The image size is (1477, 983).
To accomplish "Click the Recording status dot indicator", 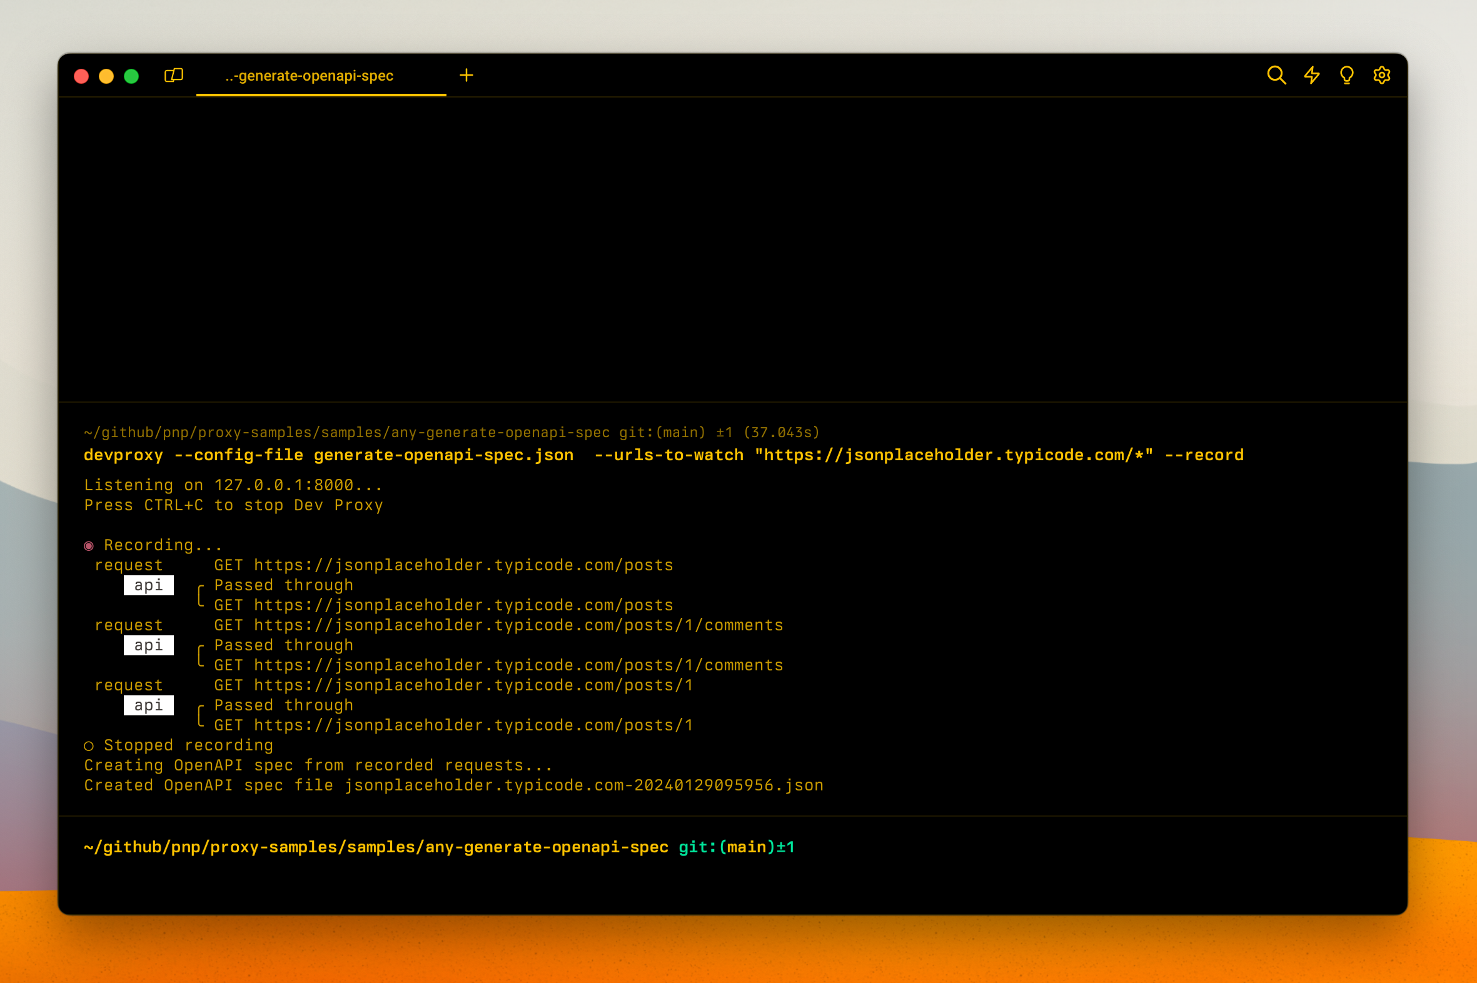I will (x=88, y=545).
